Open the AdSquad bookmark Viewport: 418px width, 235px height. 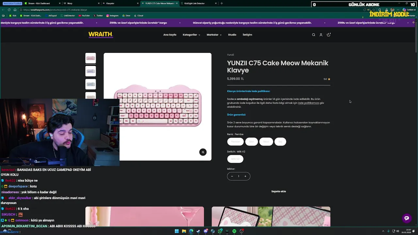tap(51, 16)
